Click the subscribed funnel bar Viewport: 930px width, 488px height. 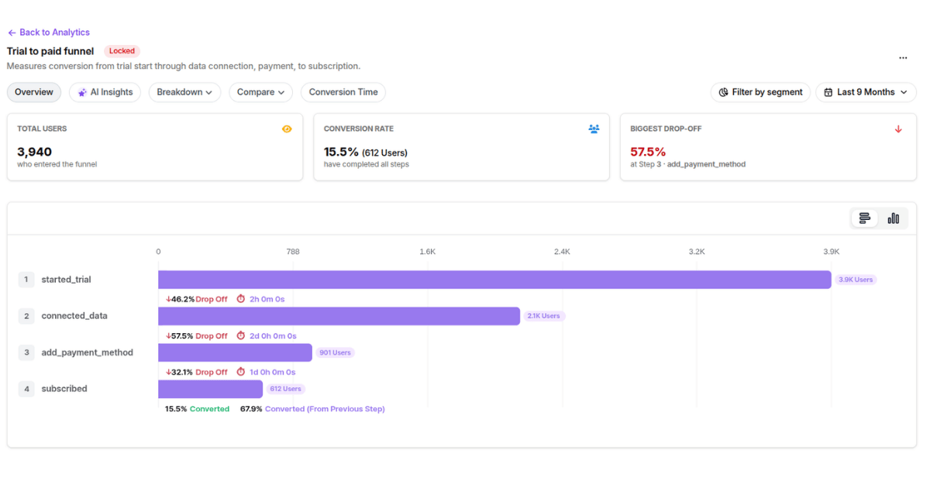210,389
